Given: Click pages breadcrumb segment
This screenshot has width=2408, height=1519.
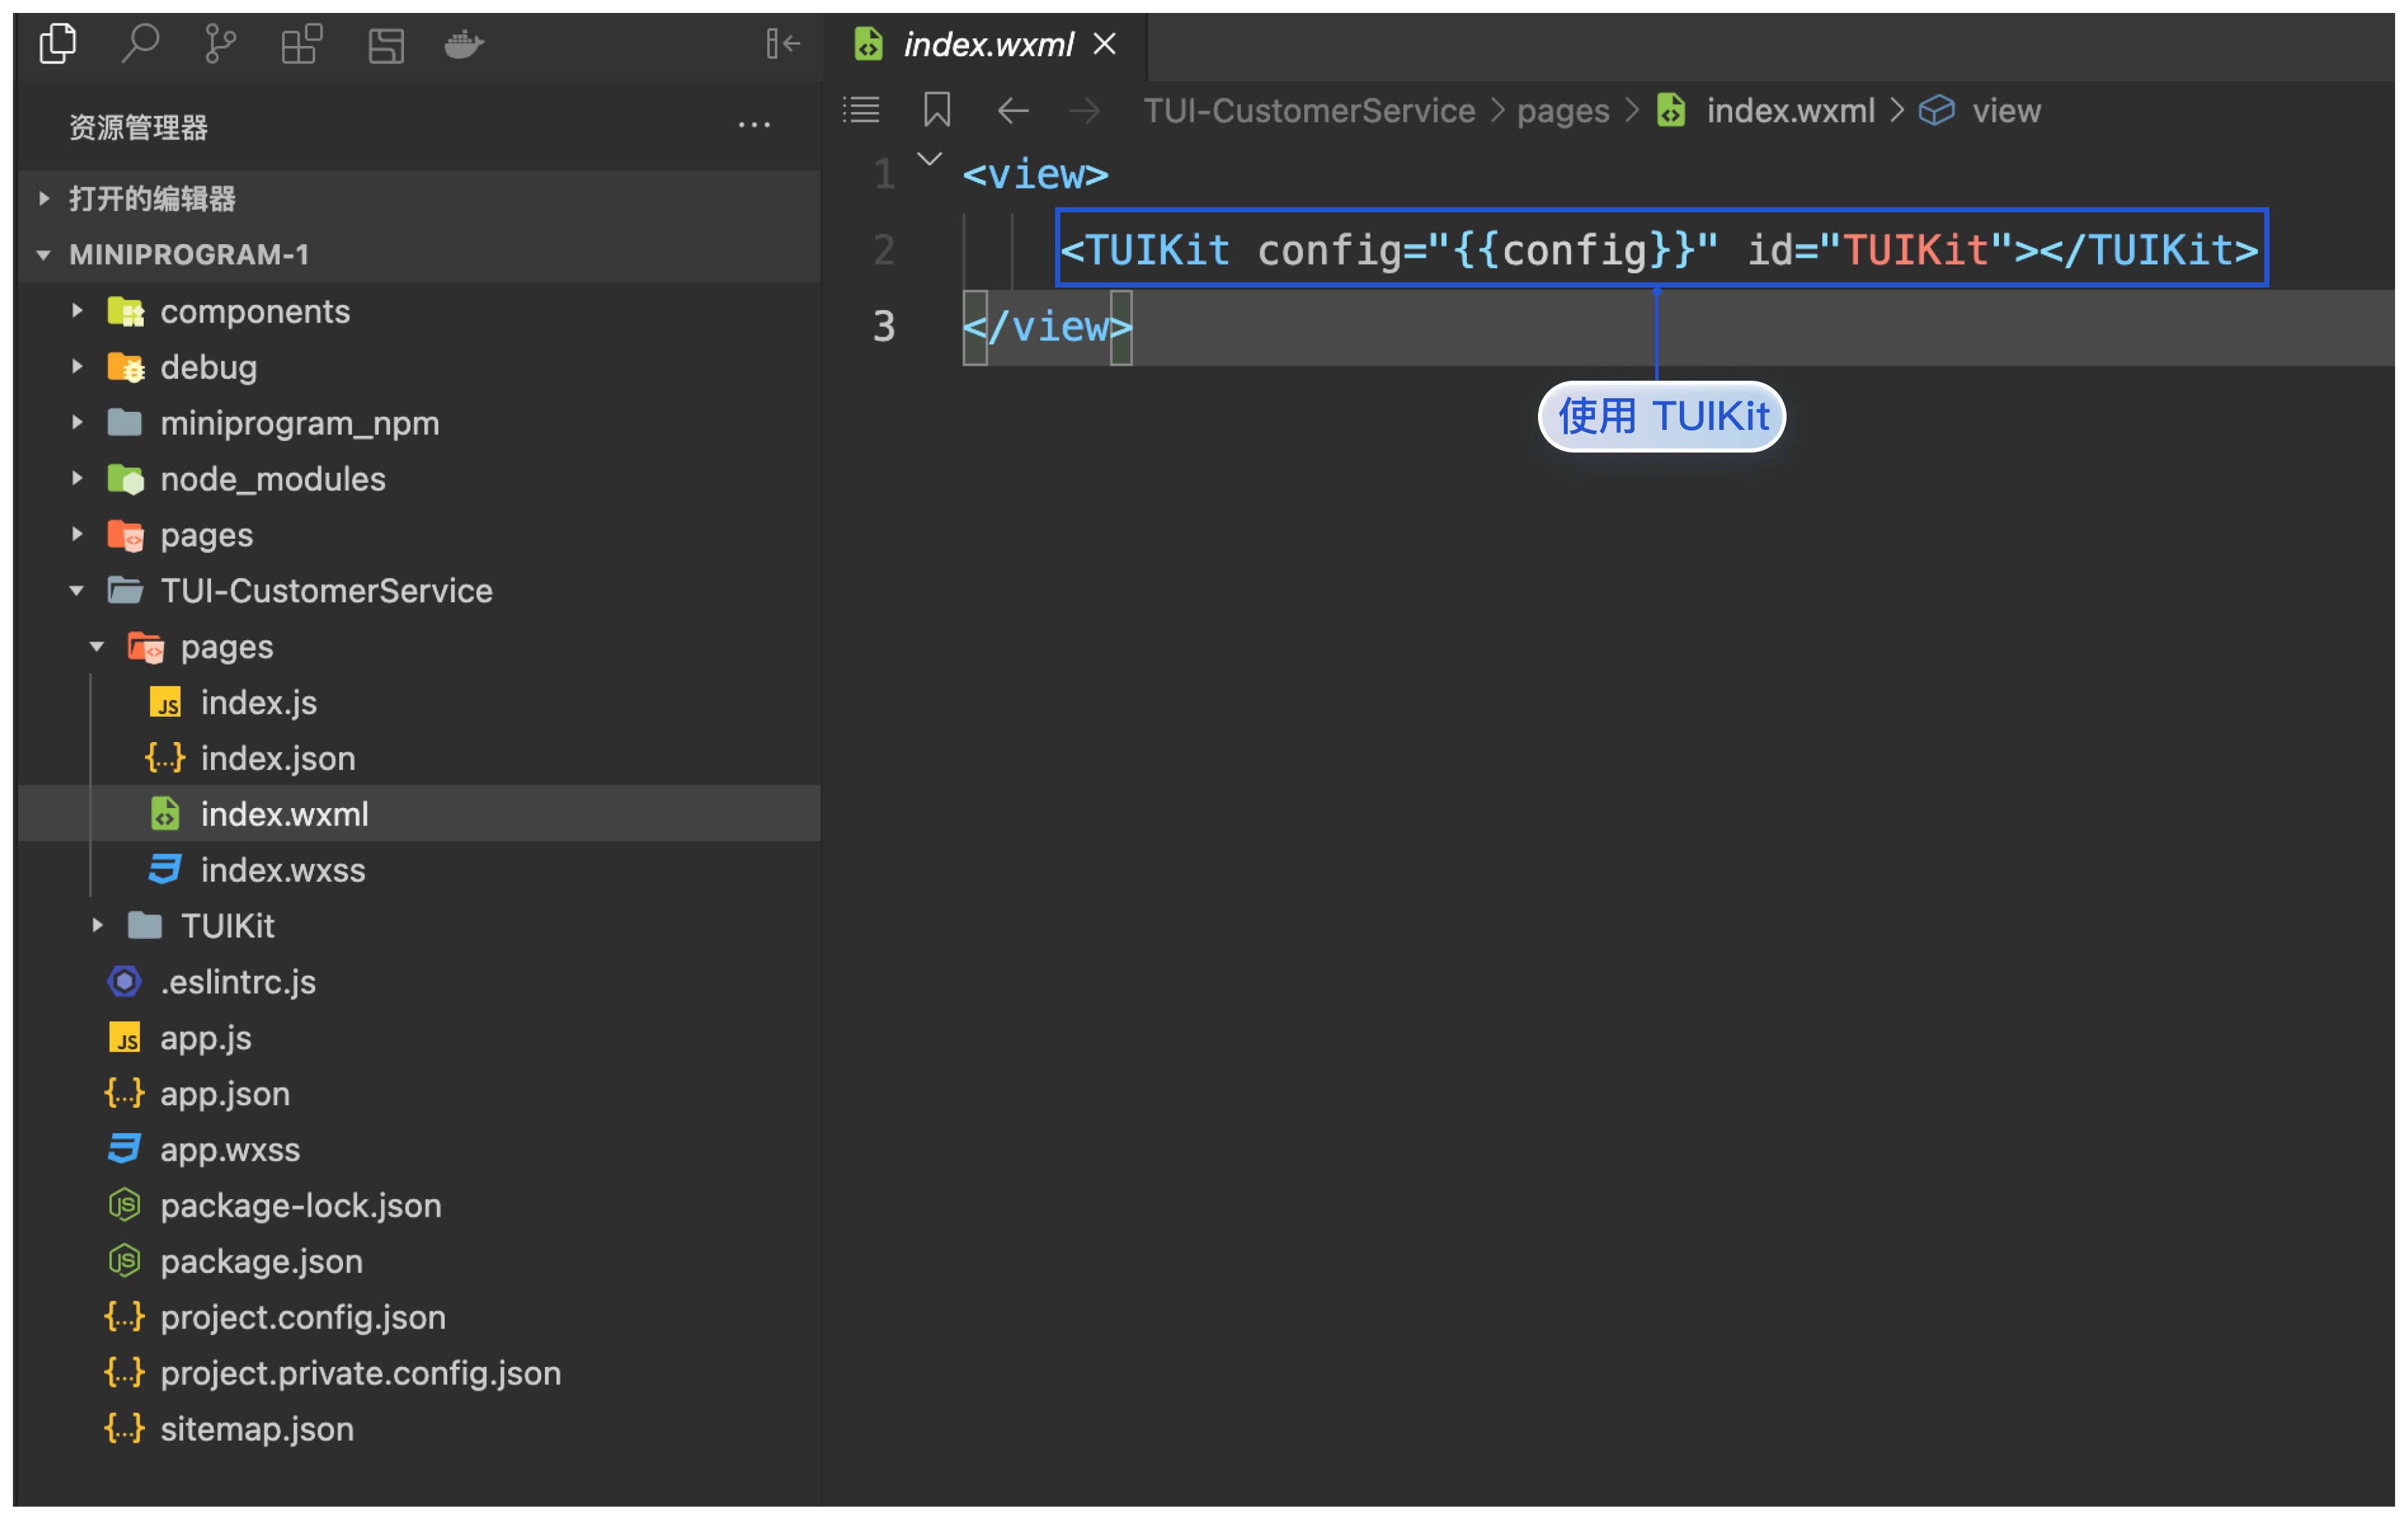Looking at the screenshot, I should 1563,111.
